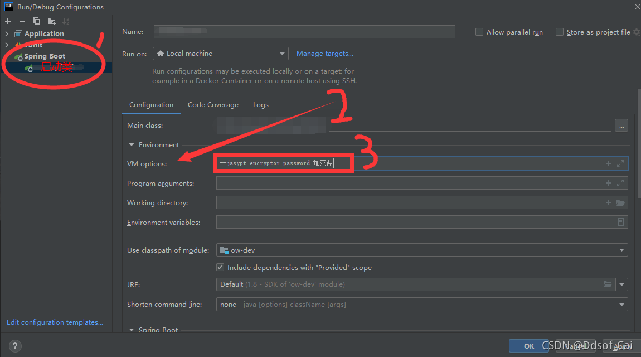This screenshot has width=641, height=357.
Task: Sort configurations alphabetically
Action: click(x=66, y=21)
